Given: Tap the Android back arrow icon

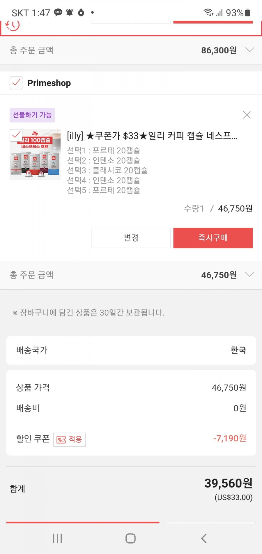Looking at the screenshot, I should 204,538.
